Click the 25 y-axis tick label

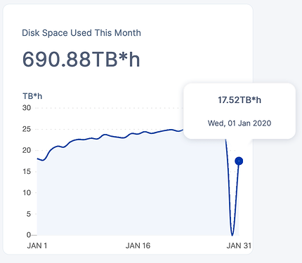pos(27,129)
